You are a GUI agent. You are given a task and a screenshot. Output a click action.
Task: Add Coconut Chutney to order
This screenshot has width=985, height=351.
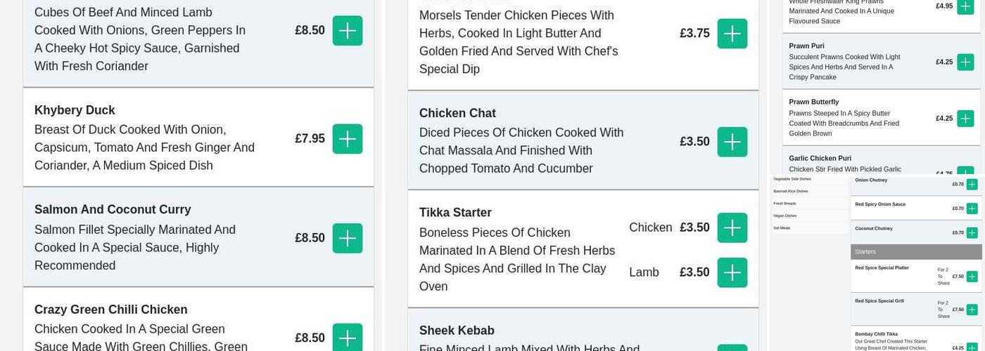coord(972,232)
